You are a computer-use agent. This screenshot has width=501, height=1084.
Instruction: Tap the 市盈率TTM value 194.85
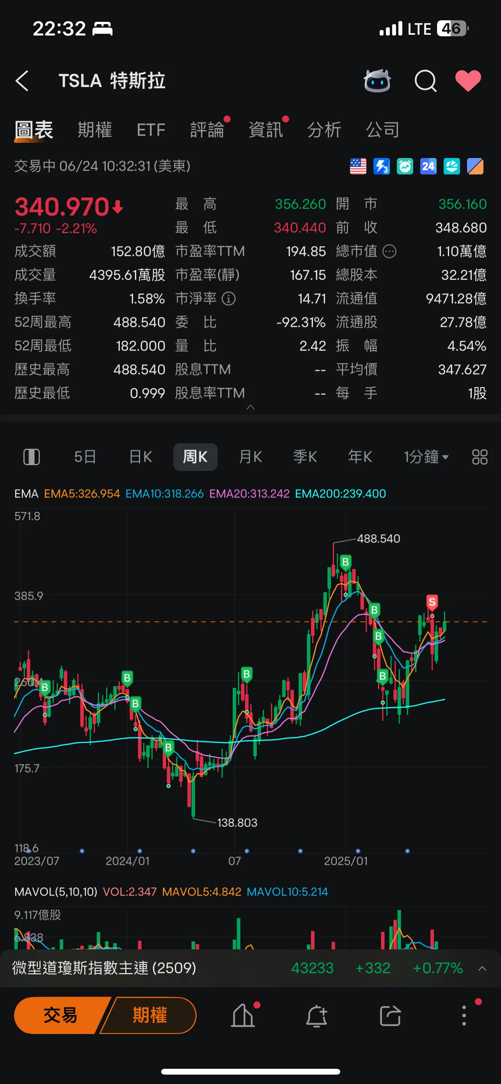(306, 252)
